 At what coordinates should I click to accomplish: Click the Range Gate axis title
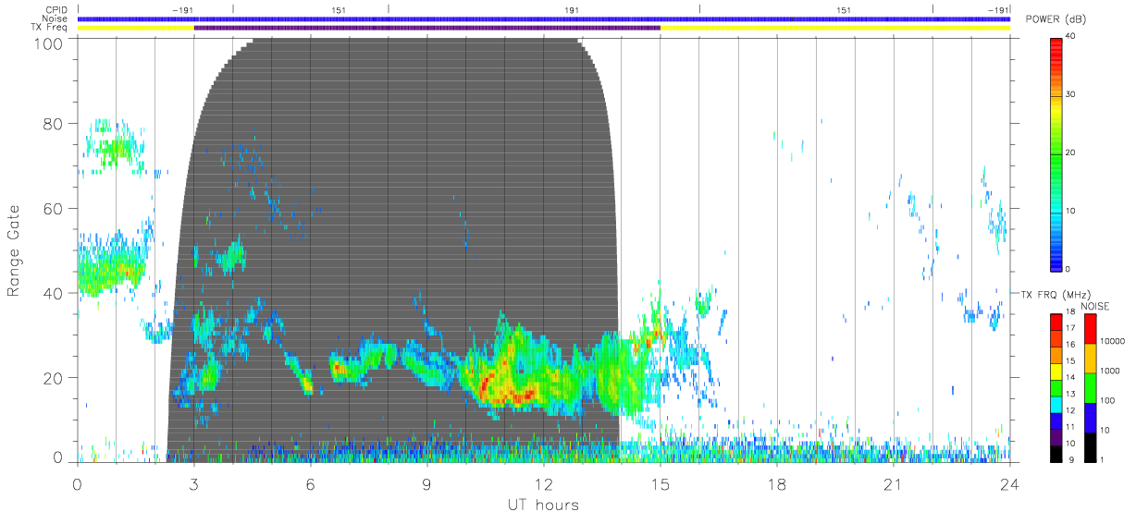pos(14,250)
